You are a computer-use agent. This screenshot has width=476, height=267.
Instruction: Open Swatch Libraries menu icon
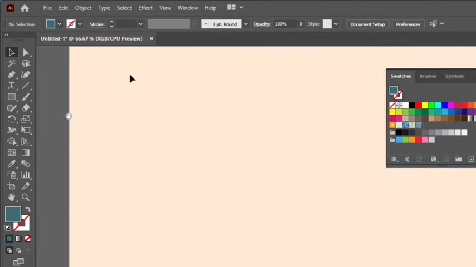pos(395,159)
